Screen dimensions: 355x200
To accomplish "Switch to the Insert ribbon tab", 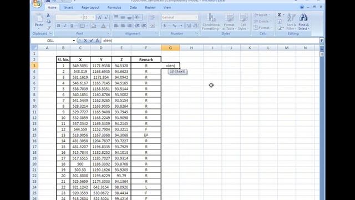I will tap(68, 7).
